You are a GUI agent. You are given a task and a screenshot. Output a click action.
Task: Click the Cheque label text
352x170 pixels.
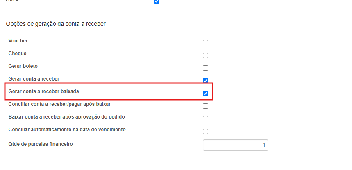pos(17,54)
